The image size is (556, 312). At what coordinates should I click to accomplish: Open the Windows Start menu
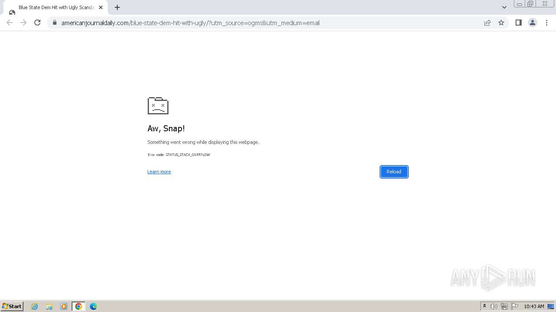pyautogui.click(x=12, y=306)
